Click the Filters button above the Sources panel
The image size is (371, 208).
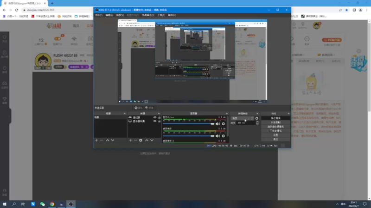149,108
